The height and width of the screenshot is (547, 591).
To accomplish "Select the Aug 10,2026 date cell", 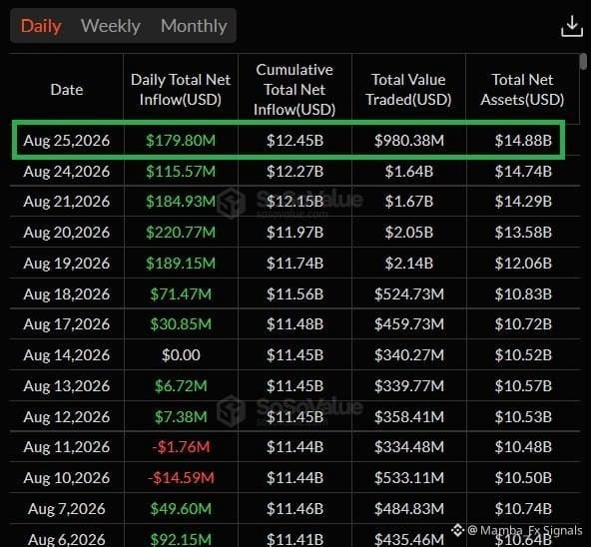I will [67, 478].
